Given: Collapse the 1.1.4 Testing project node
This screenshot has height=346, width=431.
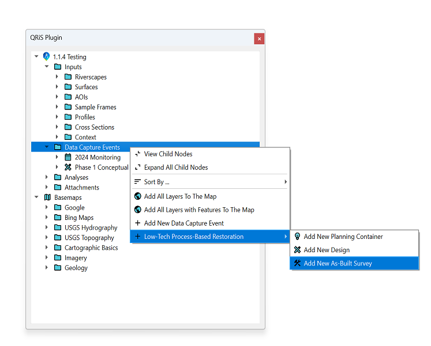Looking at the screenshot, I should [x=36, y=56].
